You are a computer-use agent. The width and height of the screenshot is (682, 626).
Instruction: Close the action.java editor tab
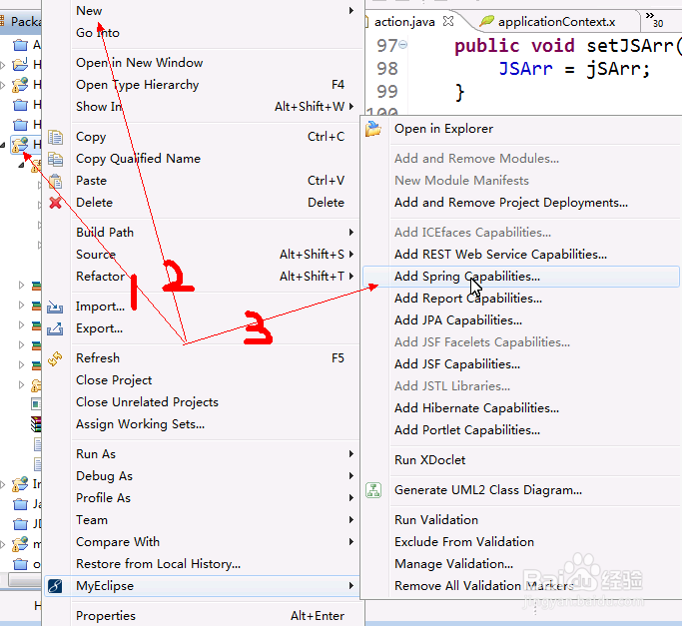[x=448, y=21]
